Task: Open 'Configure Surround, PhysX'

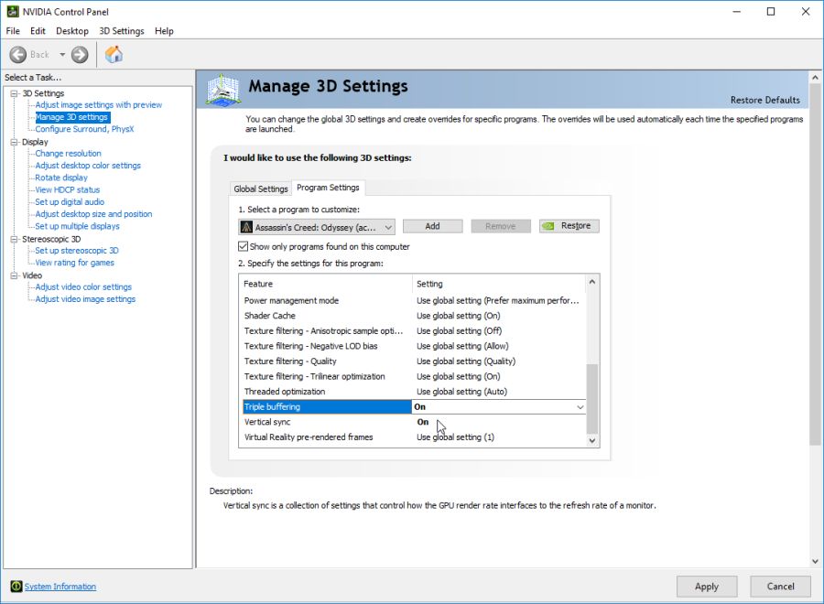Action: (x=84, y=129)
